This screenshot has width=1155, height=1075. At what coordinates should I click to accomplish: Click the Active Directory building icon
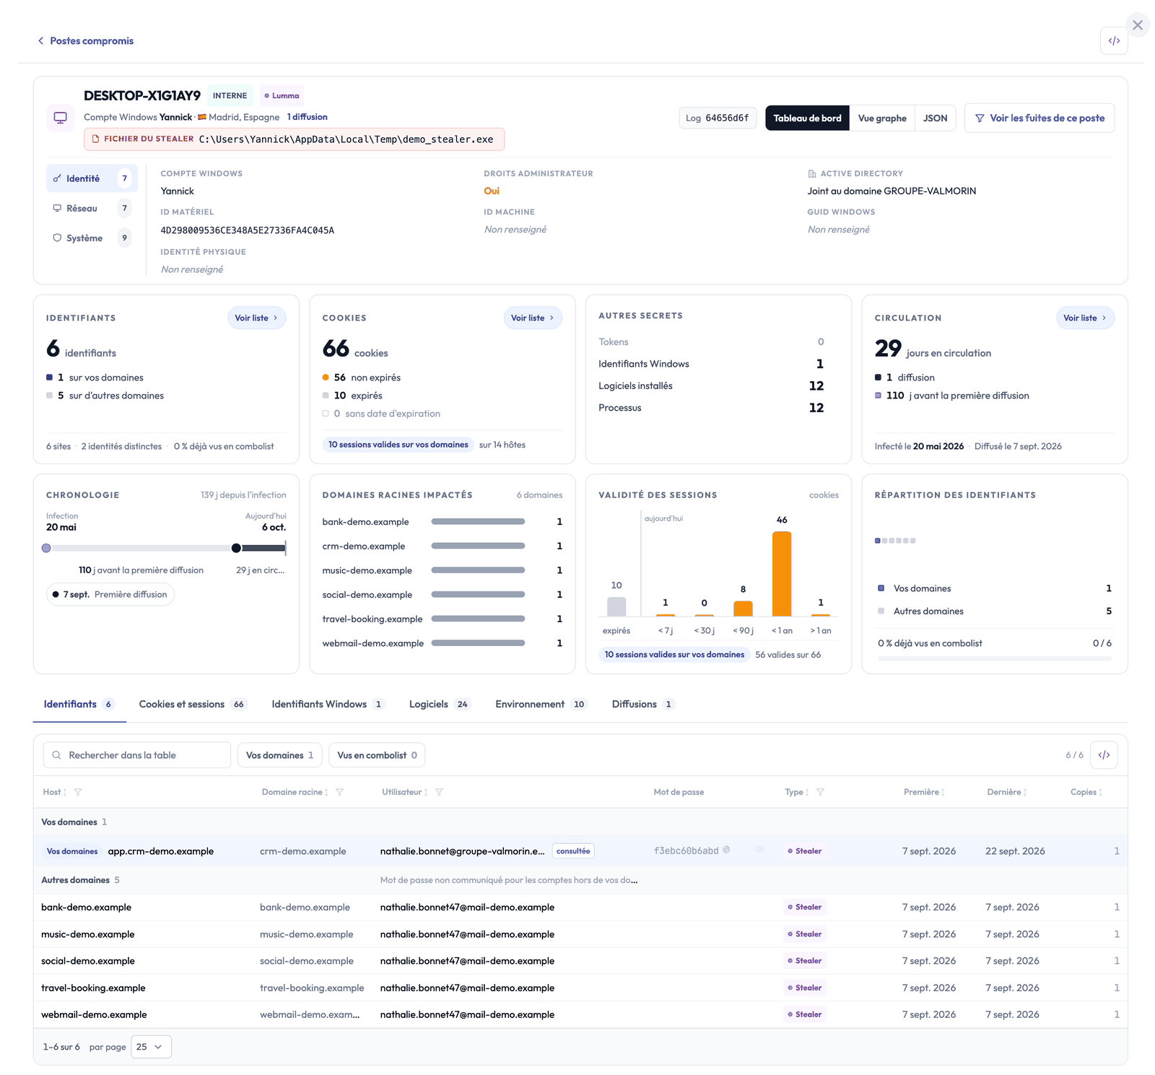812,174
